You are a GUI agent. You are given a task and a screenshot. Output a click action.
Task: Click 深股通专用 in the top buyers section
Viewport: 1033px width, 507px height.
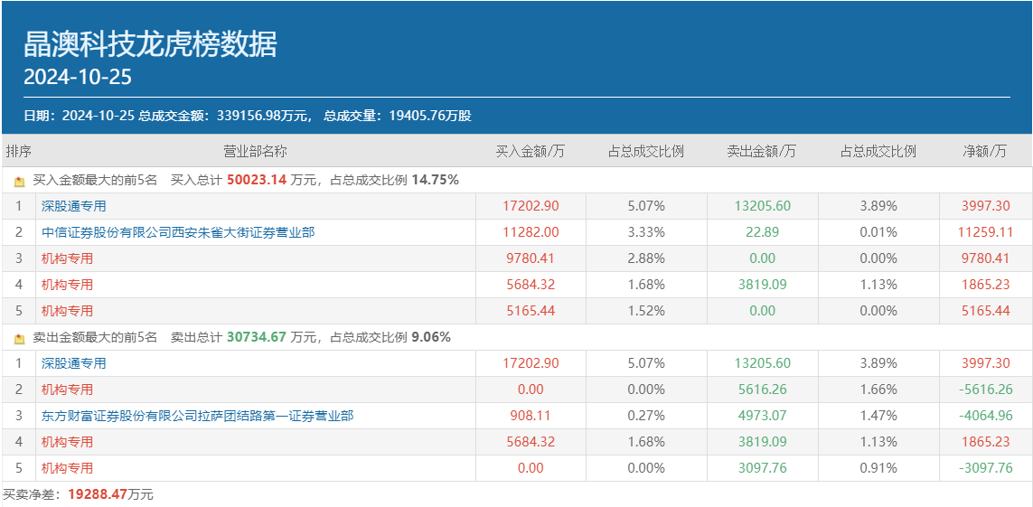(73, 206)
